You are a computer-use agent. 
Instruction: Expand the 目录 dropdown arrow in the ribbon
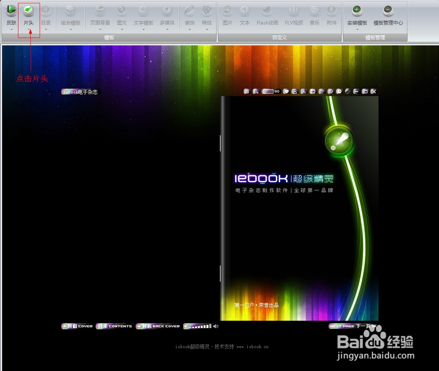pyautogui.click(x=46, y=29)
